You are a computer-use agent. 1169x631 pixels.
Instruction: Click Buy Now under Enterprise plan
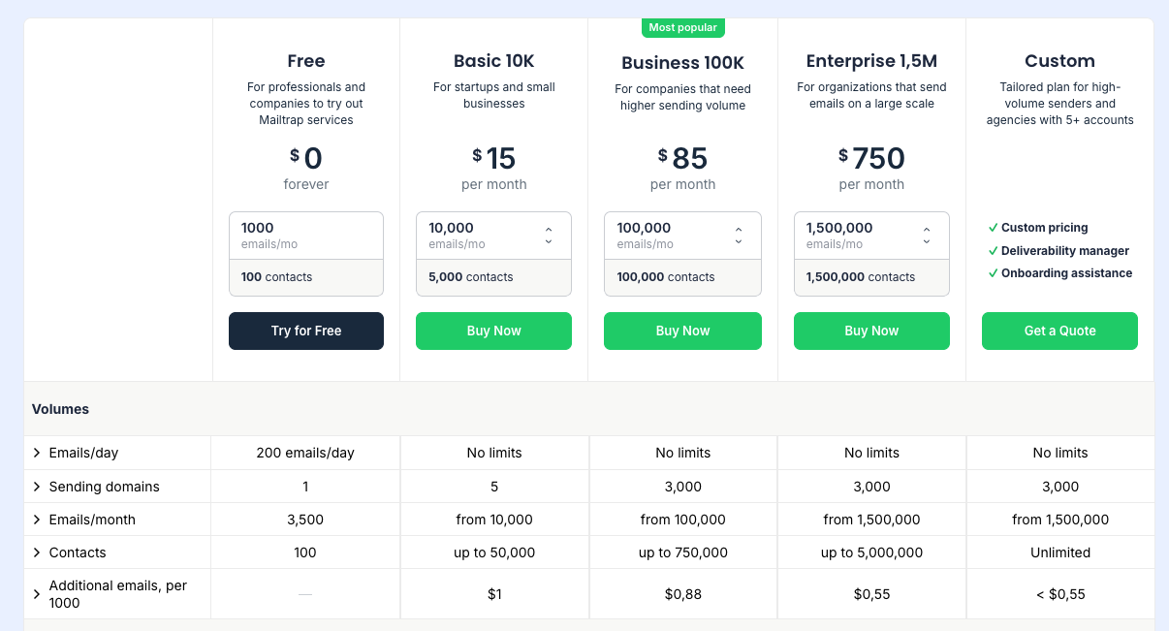tap(871, 331)
